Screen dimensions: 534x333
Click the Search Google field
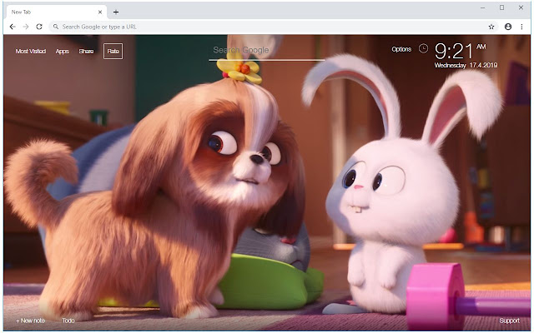click(x=266, y=51)
